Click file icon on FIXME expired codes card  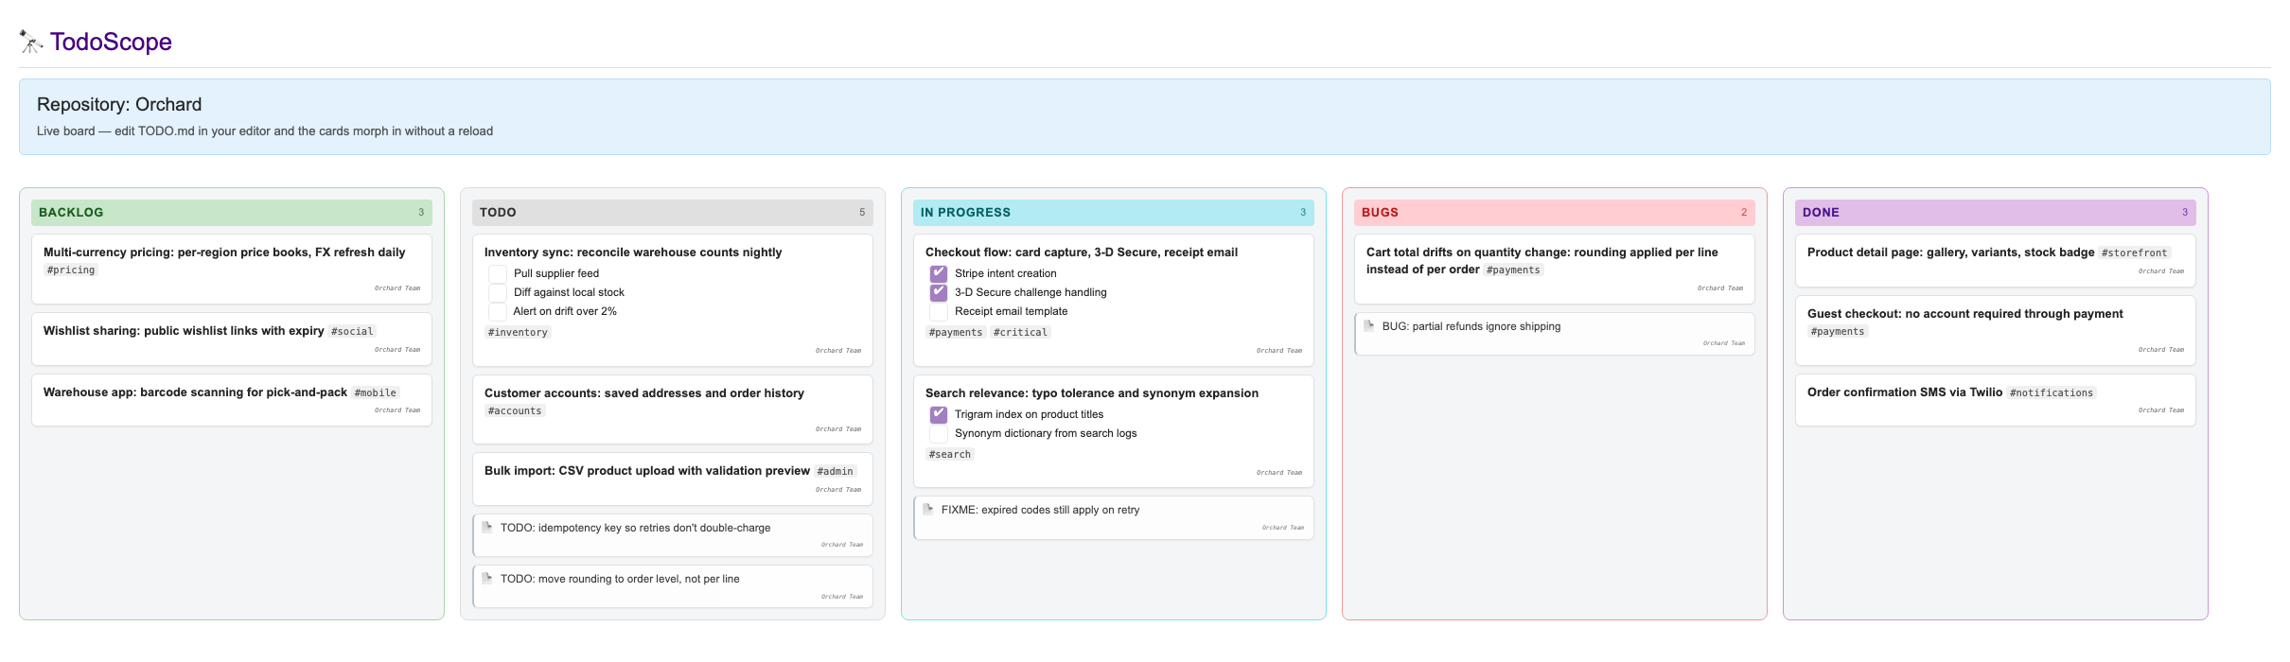coord(928,510)
